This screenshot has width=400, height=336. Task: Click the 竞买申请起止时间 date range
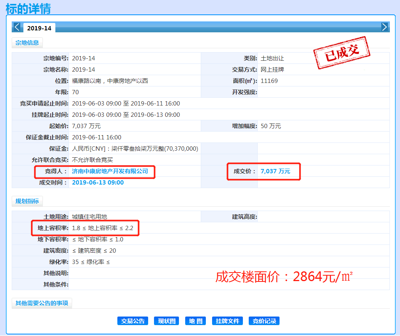126,104
